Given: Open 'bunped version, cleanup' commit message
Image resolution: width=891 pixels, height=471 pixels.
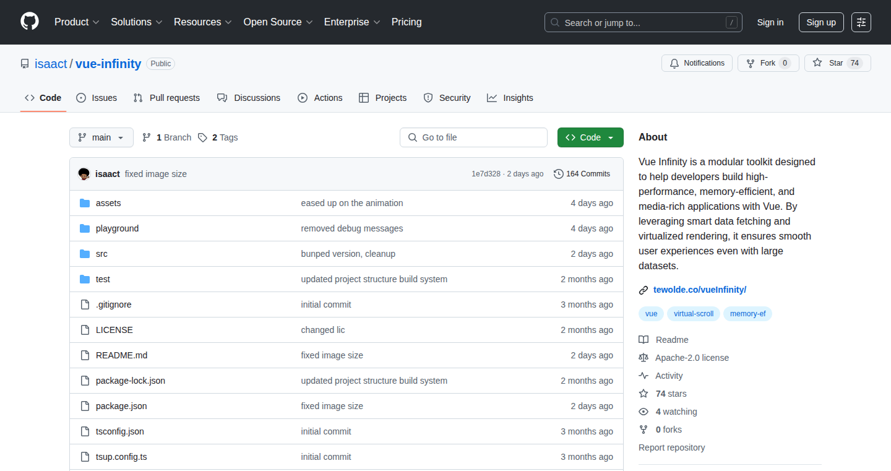Looking at the screenshot, I should [x=348, y=254].
